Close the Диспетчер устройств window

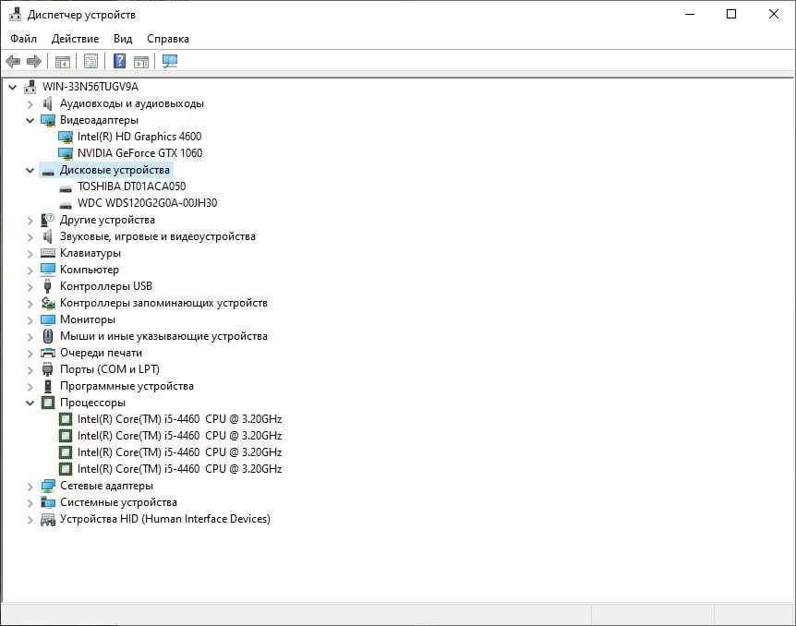pyautogui.click(x=774, y=14)
